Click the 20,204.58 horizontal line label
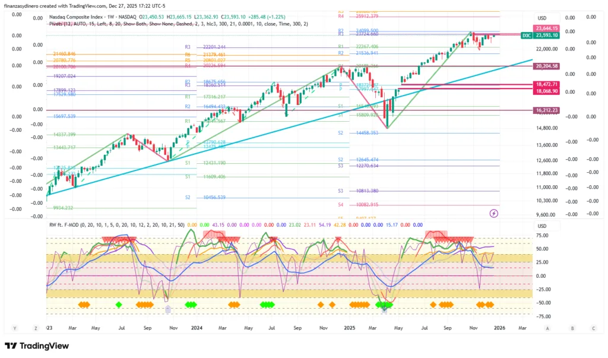The width and height of the screenshot is (608, 358). coord(547,66)
